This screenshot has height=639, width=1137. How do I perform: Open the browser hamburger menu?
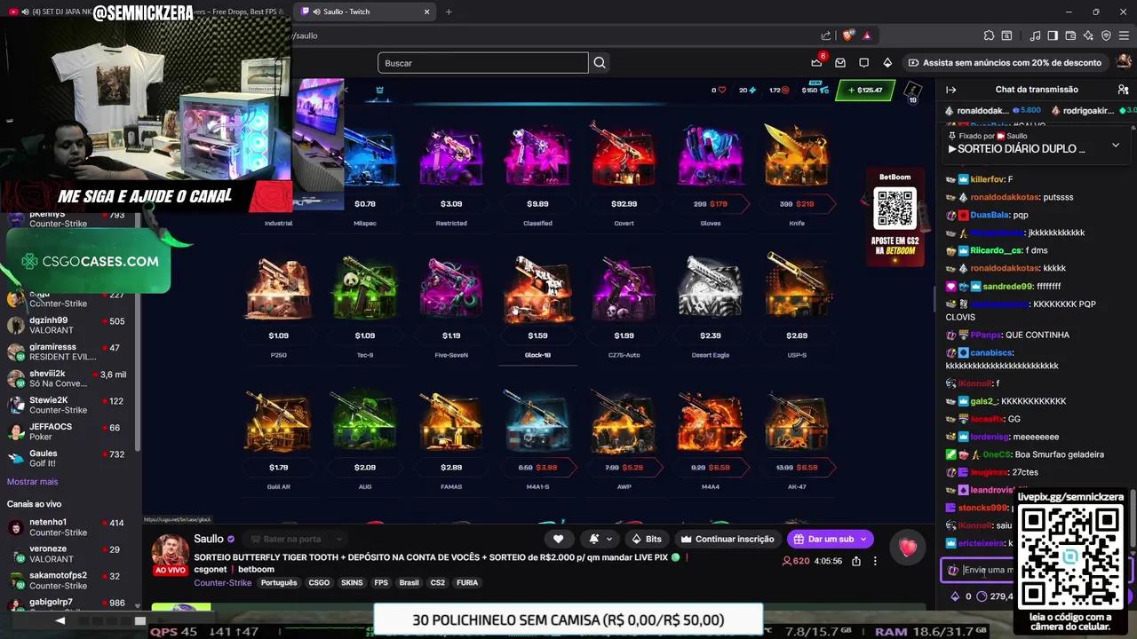point(1124,35)
